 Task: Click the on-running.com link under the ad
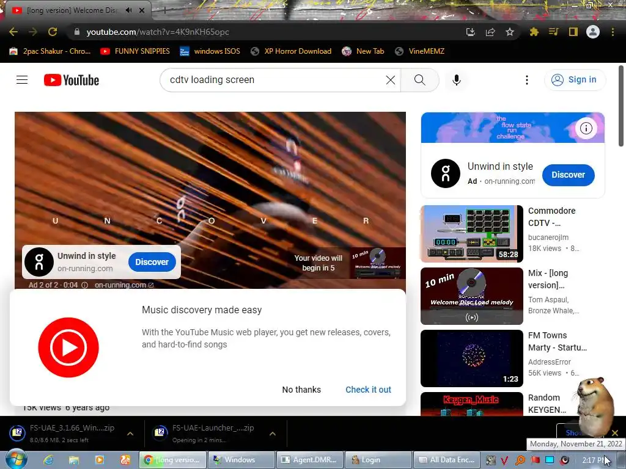pyautogui.click(x=123, y=285)
